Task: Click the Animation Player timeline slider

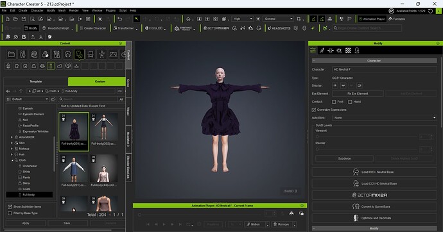Action: 200,215
